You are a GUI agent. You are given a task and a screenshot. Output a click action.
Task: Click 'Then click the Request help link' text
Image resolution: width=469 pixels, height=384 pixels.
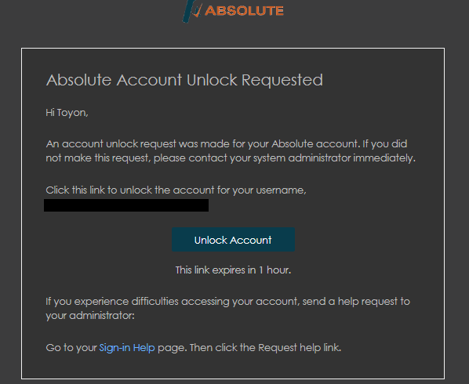click(265, 347)
